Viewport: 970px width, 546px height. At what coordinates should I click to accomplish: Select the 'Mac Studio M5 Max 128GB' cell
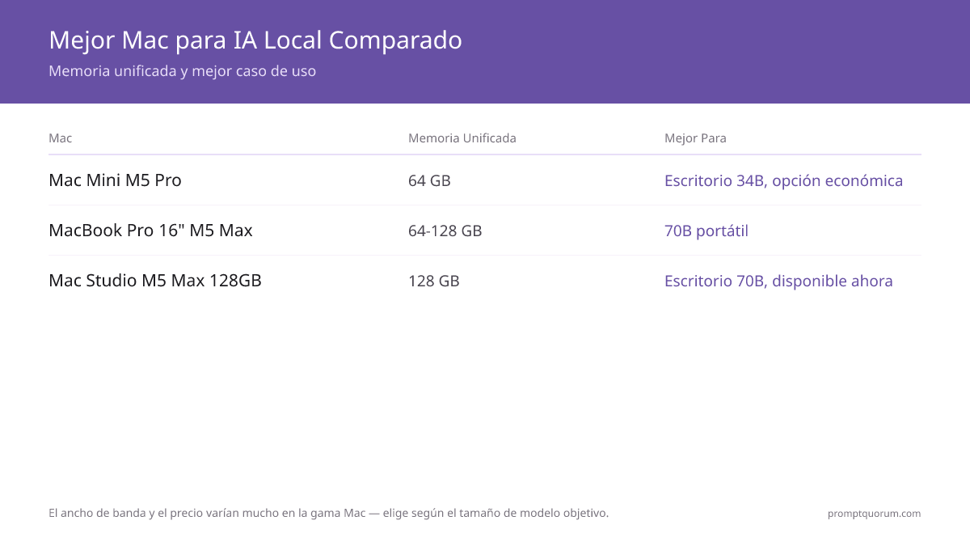click(155, 281)
